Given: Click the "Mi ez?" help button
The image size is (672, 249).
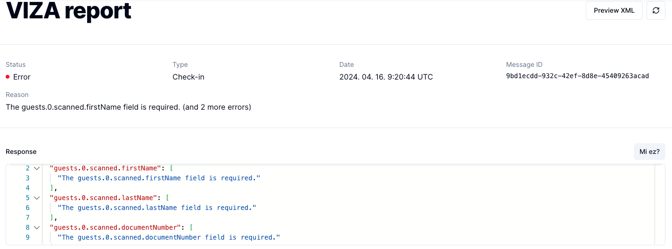Looking at the screenshot, I should [x=649, y=152].
